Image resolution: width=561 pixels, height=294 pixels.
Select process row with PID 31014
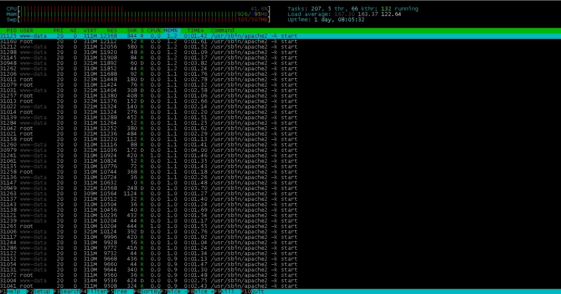[x=280, y=112]
